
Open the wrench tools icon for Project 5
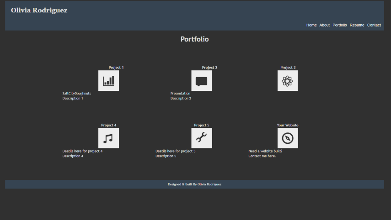(201, 138)
